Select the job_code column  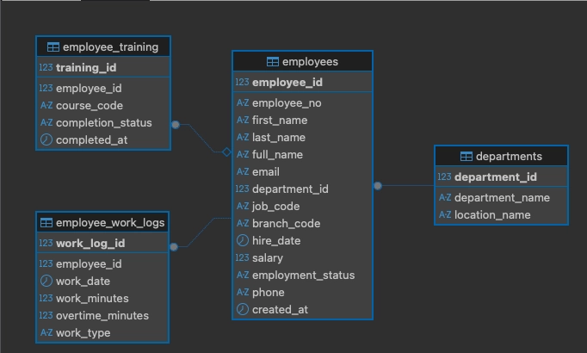pyautogui.click(x=276, y=207)
